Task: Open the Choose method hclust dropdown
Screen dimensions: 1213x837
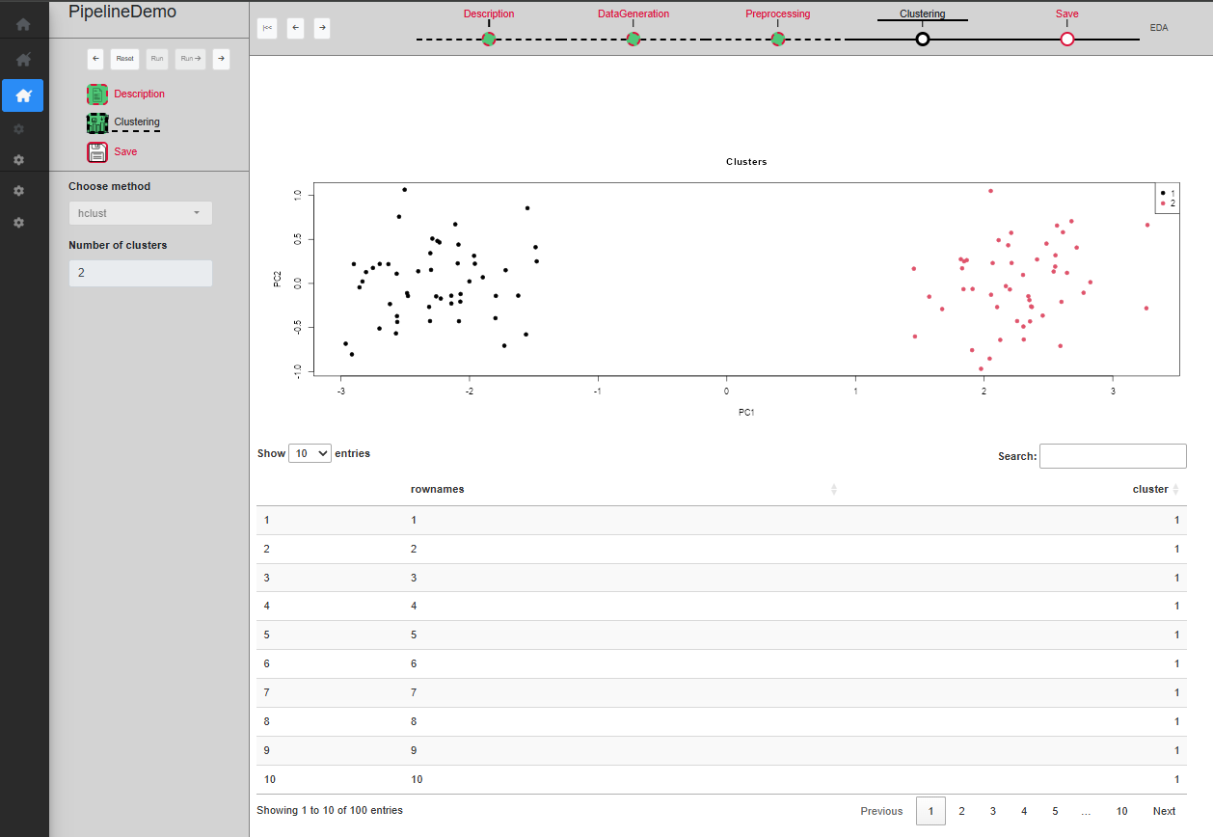Action: (140, 213)
